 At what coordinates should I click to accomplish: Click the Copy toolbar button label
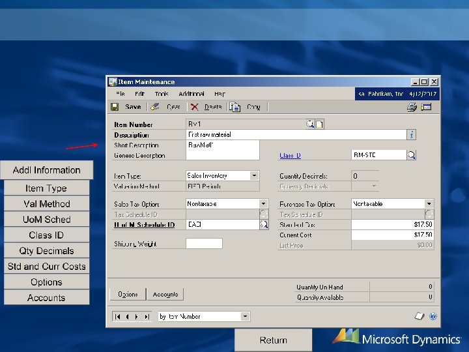tap(253, 107)
